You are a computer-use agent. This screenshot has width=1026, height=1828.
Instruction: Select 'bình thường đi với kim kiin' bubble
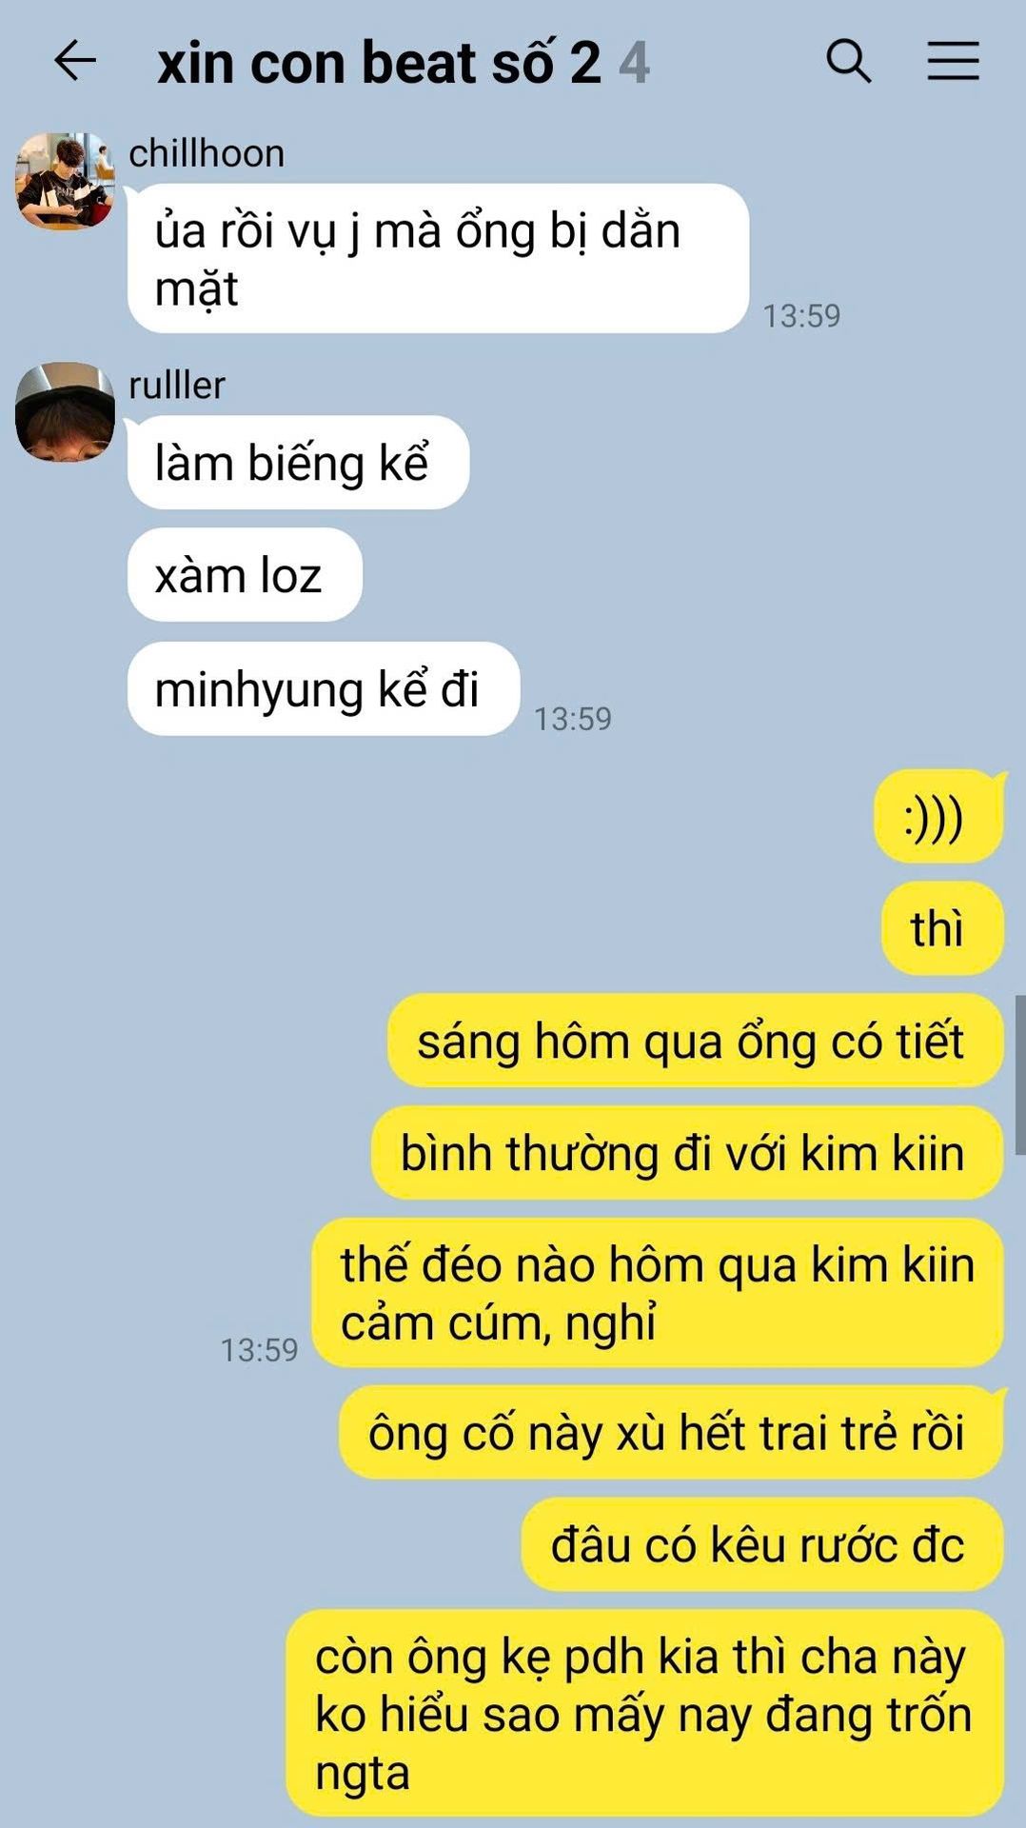pos(687,1153)
